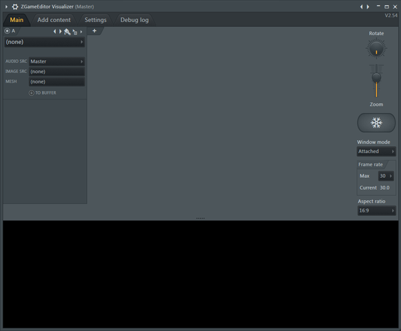Select next preset arrow in title bar

[368, 7]
